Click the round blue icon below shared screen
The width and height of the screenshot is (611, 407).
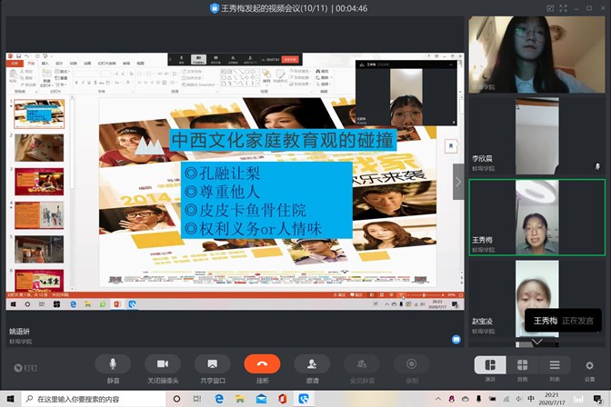point(456,339)
